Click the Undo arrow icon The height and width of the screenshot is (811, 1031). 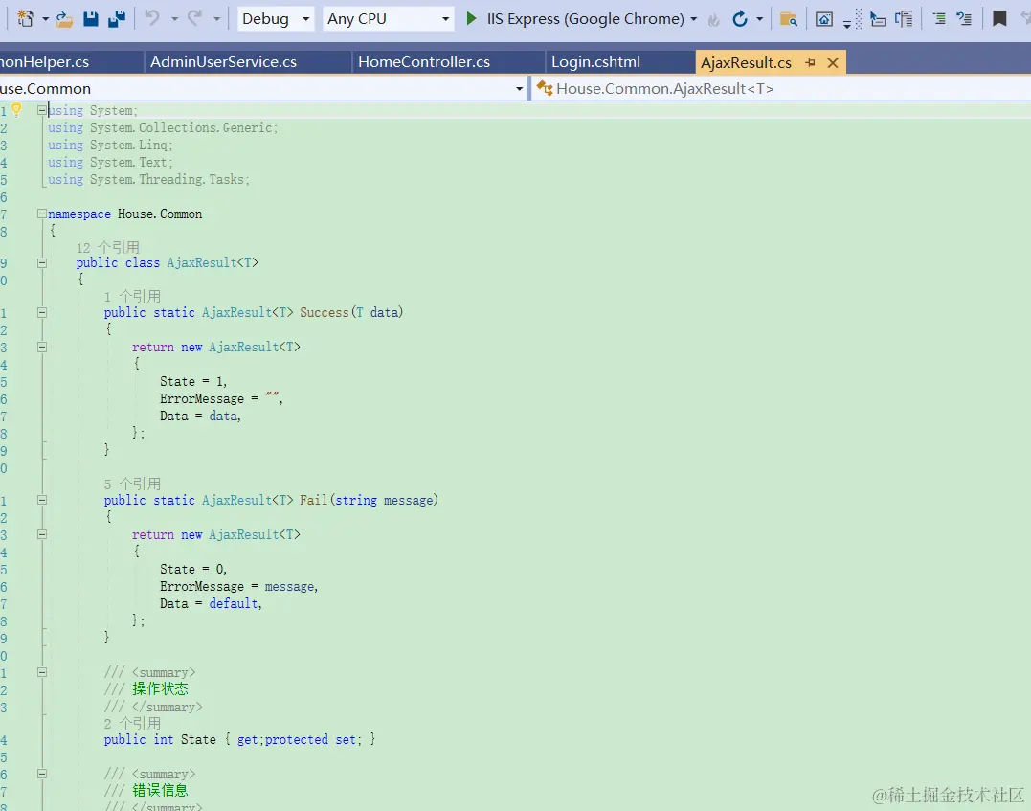(152, 18)
